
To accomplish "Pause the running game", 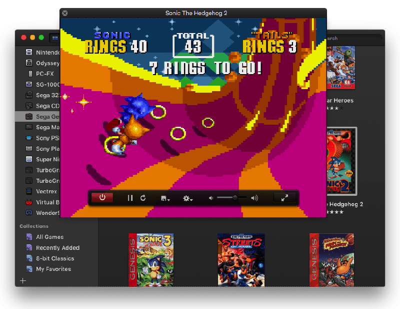I will coord(130,197).
